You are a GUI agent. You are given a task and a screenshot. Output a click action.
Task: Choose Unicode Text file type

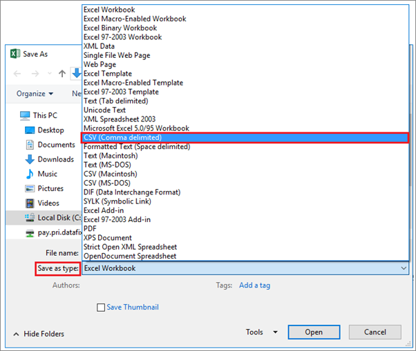245,110
